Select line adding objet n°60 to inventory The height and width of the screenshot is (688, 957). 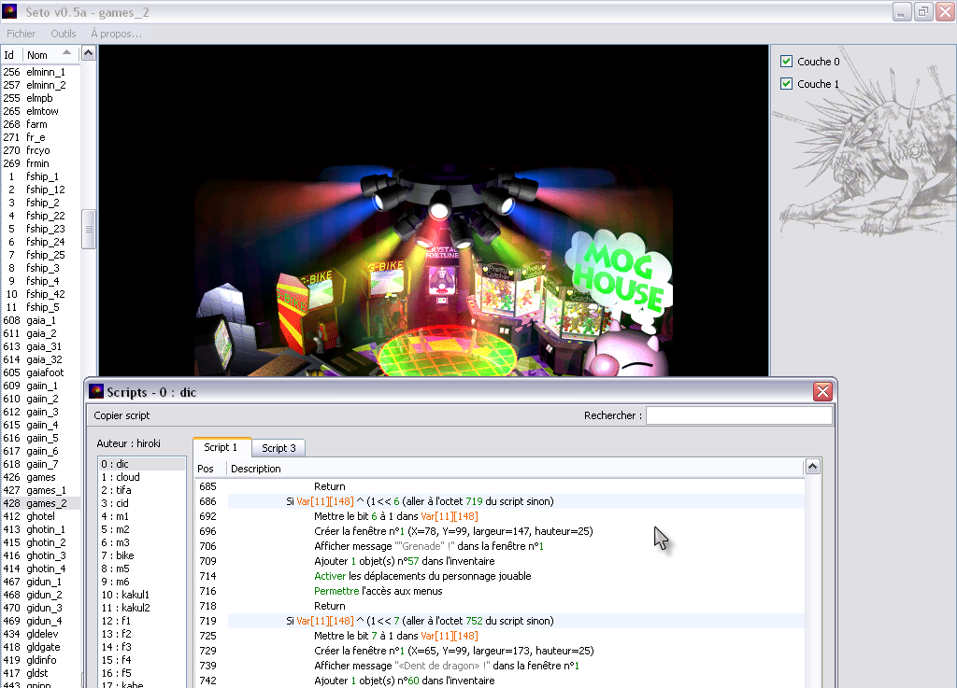tap(499, 681)
